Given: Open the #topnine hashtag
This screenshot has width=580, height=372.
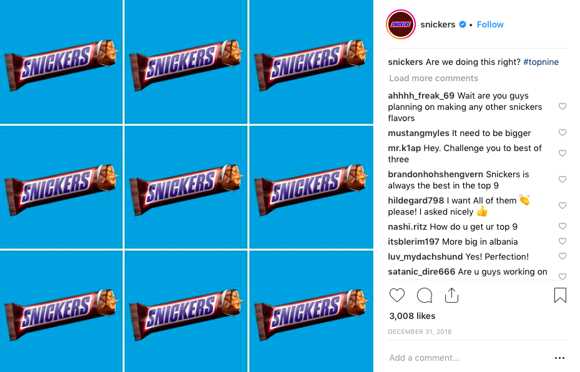Looking at the screenshot, I should click(x=541, y=62).
